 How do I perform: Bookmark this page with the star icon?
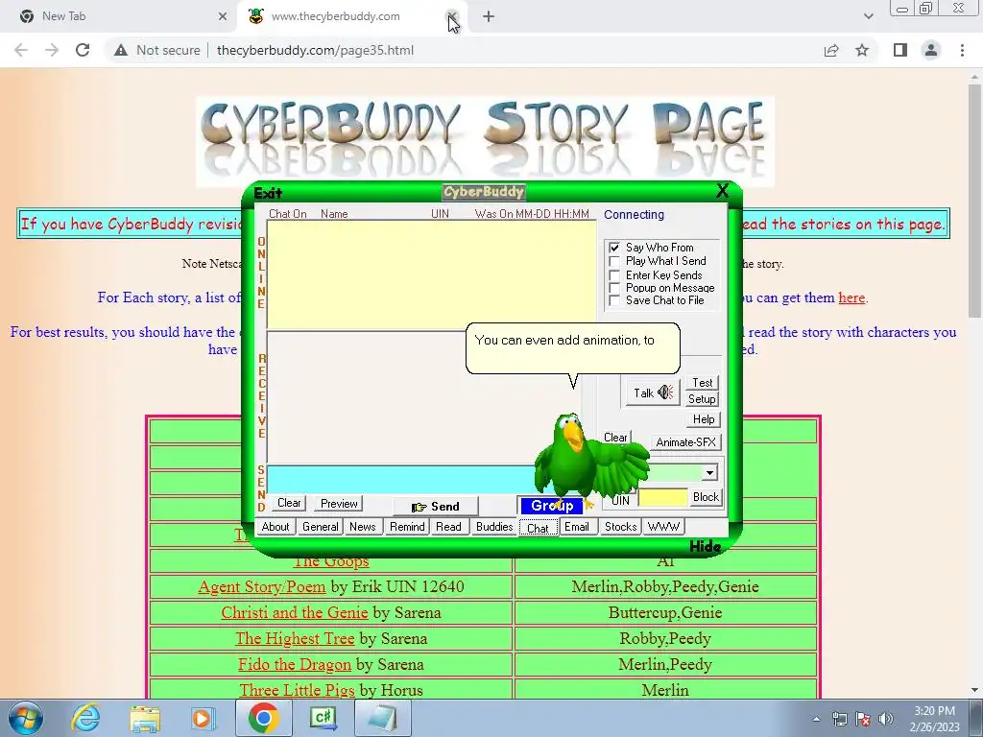click(x=863, y=50)
